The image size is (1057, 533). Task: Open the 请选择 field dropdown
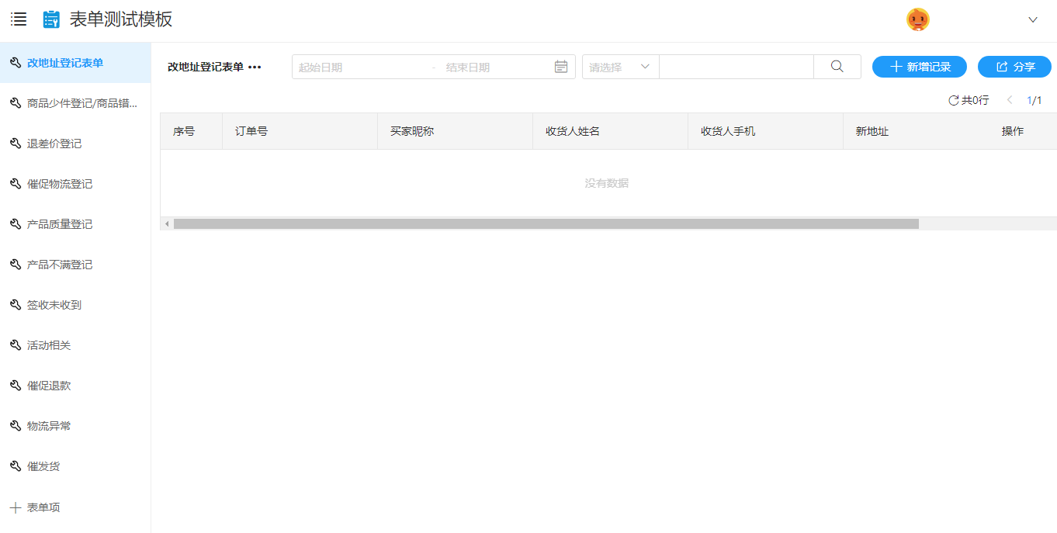(x=620, y=67)
